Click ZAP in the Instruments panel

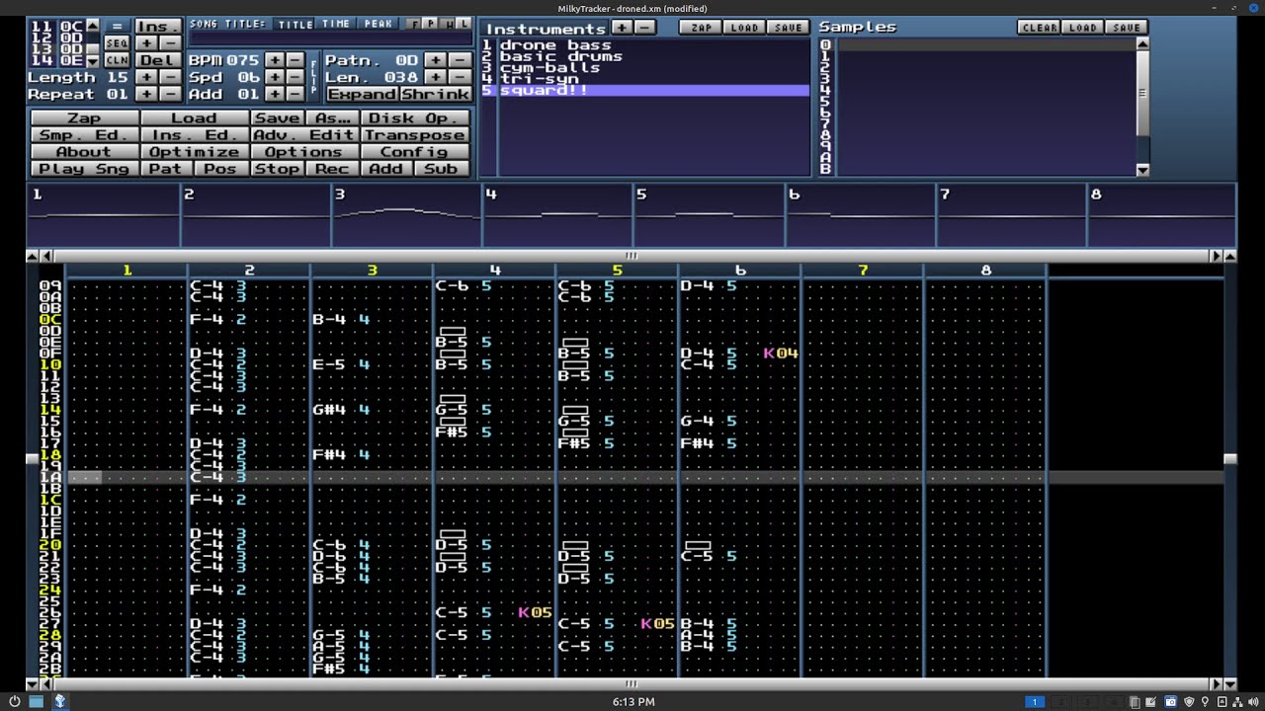[x=701, y=28]
